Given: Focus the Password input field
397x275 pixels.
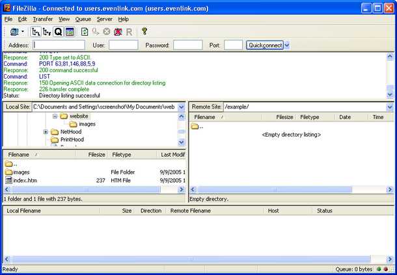Looking at the screenshot, I should point(188,46).
